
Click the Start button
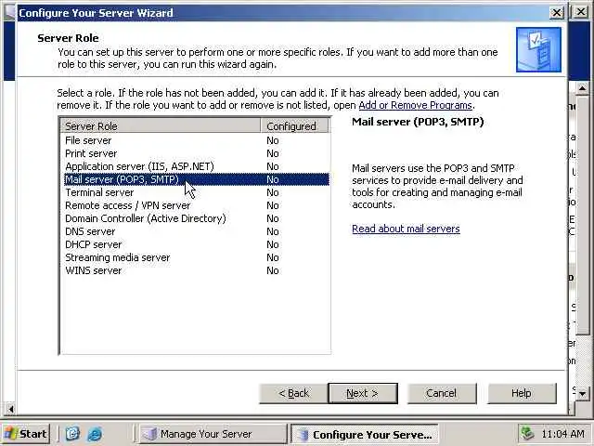click(25, 434)
